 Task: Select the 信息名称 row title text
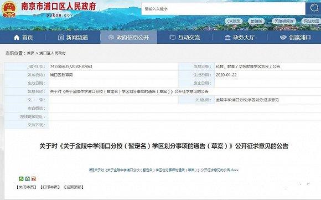[x=129, y=91]
